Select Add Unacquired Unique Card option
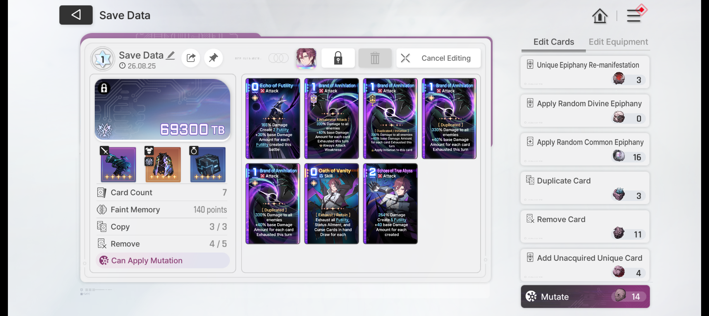709x316 pixels. (x=585, y=265)
